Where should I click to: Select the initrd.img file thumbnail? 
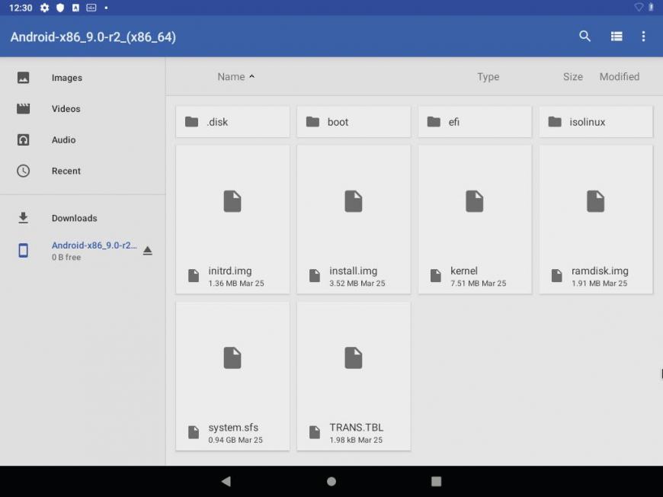[x=232, y=201]
